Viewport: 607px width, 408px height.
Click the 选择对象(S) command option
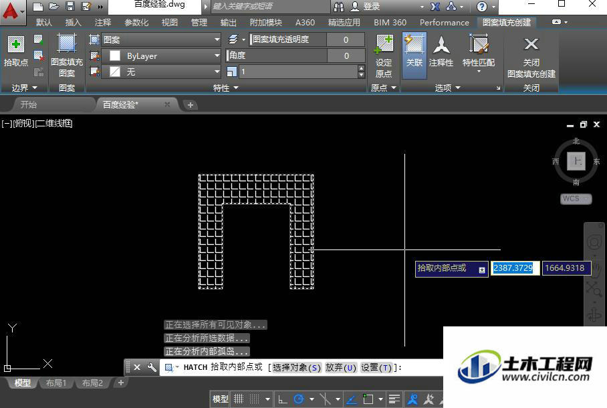(x=297, y=367)
